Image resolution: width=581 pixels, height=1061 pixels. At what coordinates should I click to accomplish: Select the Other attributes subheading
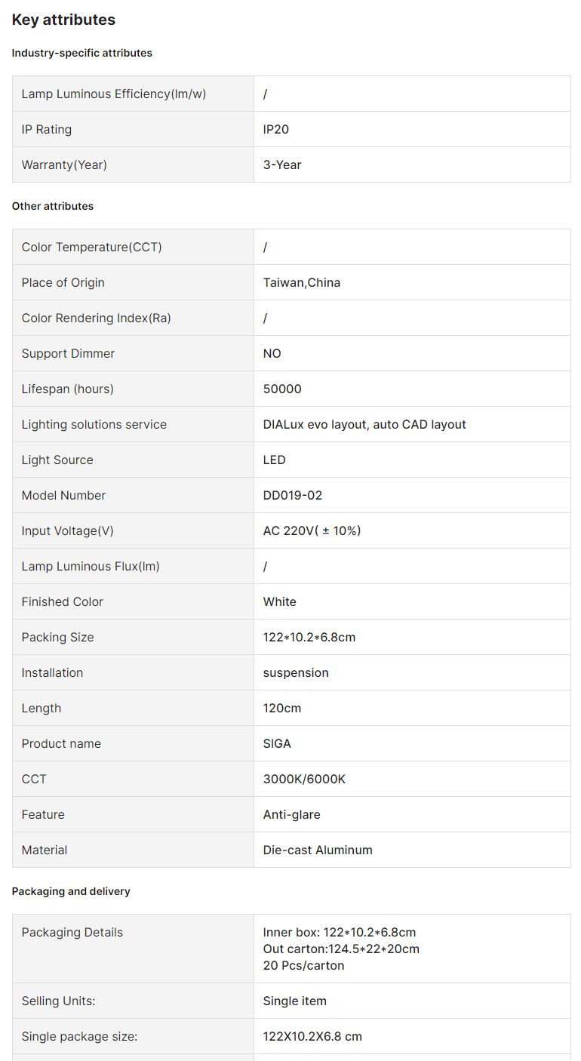pyautogui.click(x=53, y=206)
